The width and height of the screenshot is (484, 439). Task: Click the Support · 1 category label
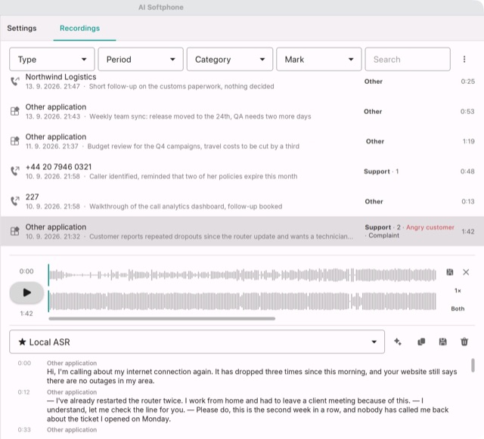tap(381, 172)
